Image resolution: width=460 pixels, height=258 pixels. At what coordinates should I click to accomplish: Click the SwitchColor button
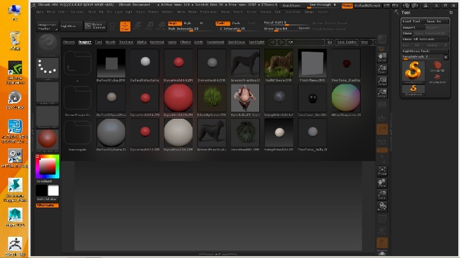[48, 199]
